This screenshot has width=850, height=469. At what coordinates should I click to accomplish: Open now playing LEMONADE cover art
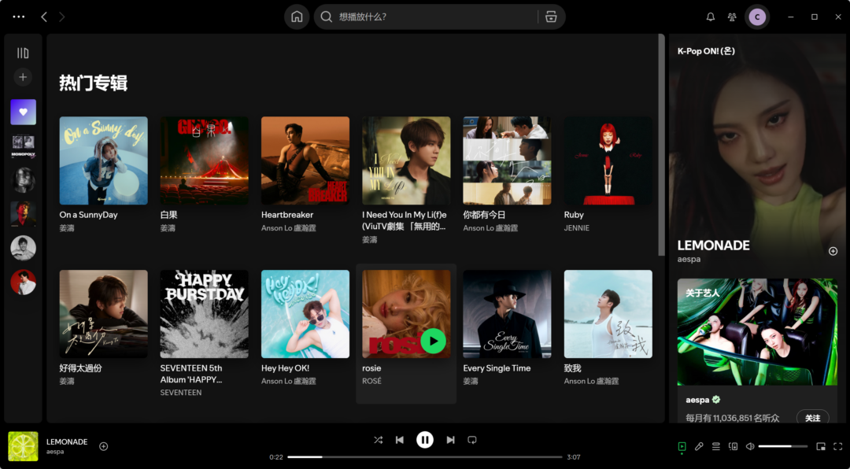tap(24, 446)
